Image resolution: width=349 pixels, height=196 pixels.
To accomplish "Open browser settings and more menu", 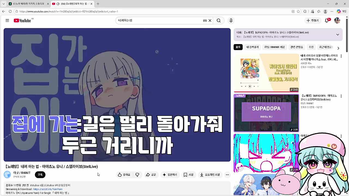I will pyautogui.click(x=332, y=11).
